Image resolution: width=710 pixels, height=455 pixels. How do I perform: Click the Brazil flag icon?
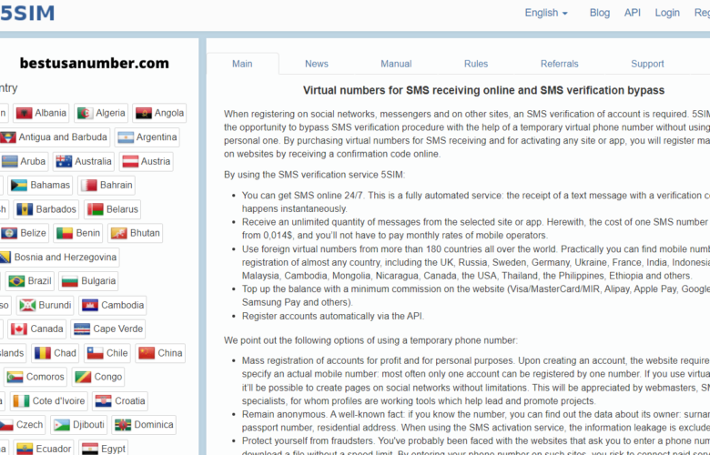(x=16, y=281)
